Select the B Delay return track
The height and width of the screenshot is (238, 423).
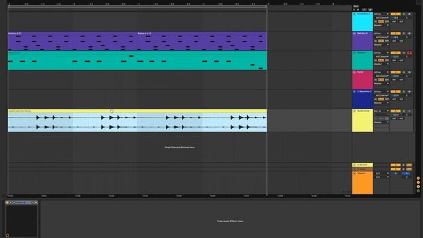point(363,169)
